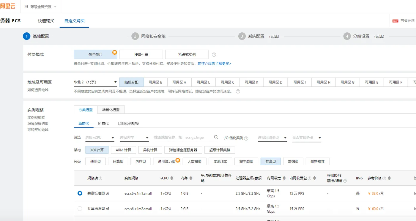Screen dimensions: 416x221
Task: Select 最新推荐 category
Action: coord(317,162)
